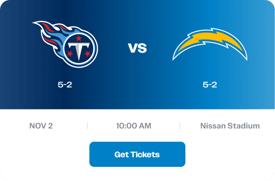Select the NOV 2 game date
The height and width of the screenshot is (181, 275).
coord(41,126)
